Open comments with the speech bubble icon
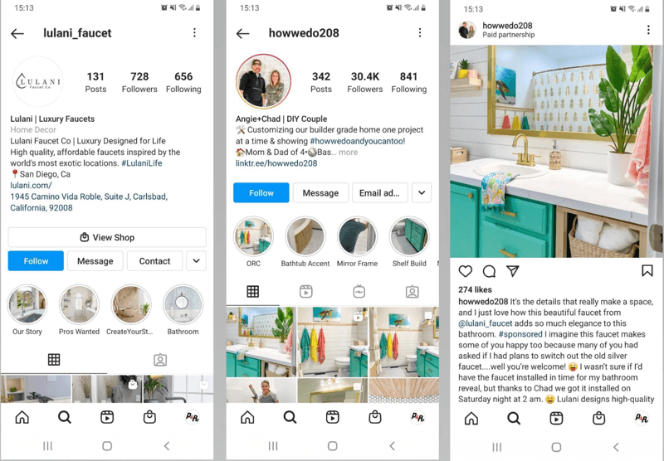664x461 pixels. (489, 271)
